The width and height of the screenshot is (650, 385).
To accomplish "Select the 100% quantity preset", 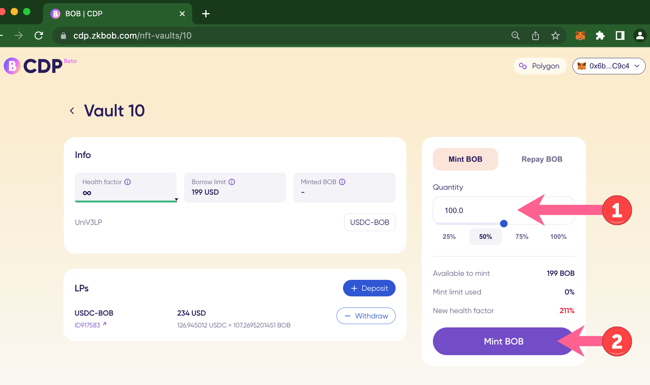I will click(x=558, y=237).
